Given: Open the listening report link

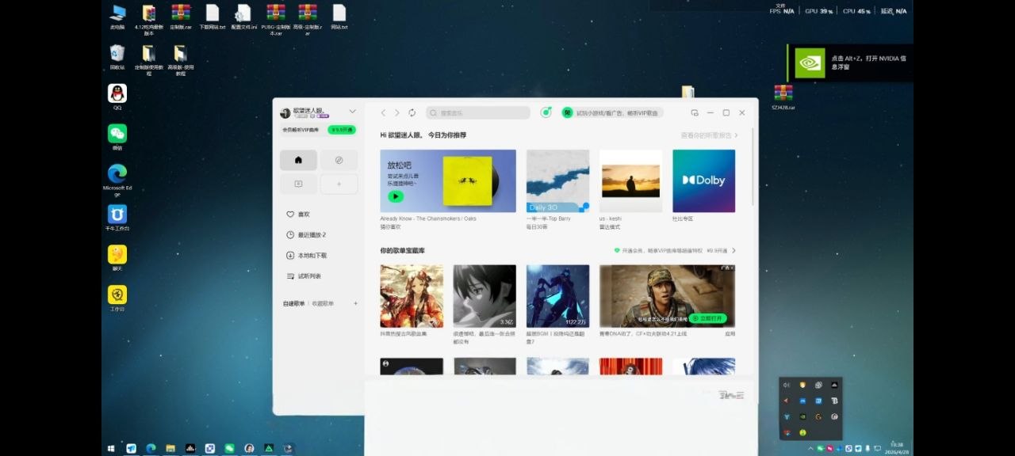Looking at the screenshot, I should click(709, 135).
